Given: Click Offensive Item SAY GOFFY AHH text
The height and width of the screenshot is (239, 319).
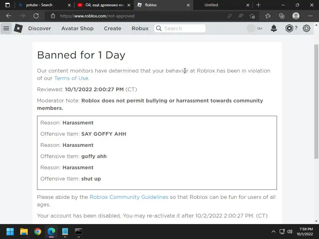Looking at the screenshot, I should pyautogui.click(x=83, y=134).
